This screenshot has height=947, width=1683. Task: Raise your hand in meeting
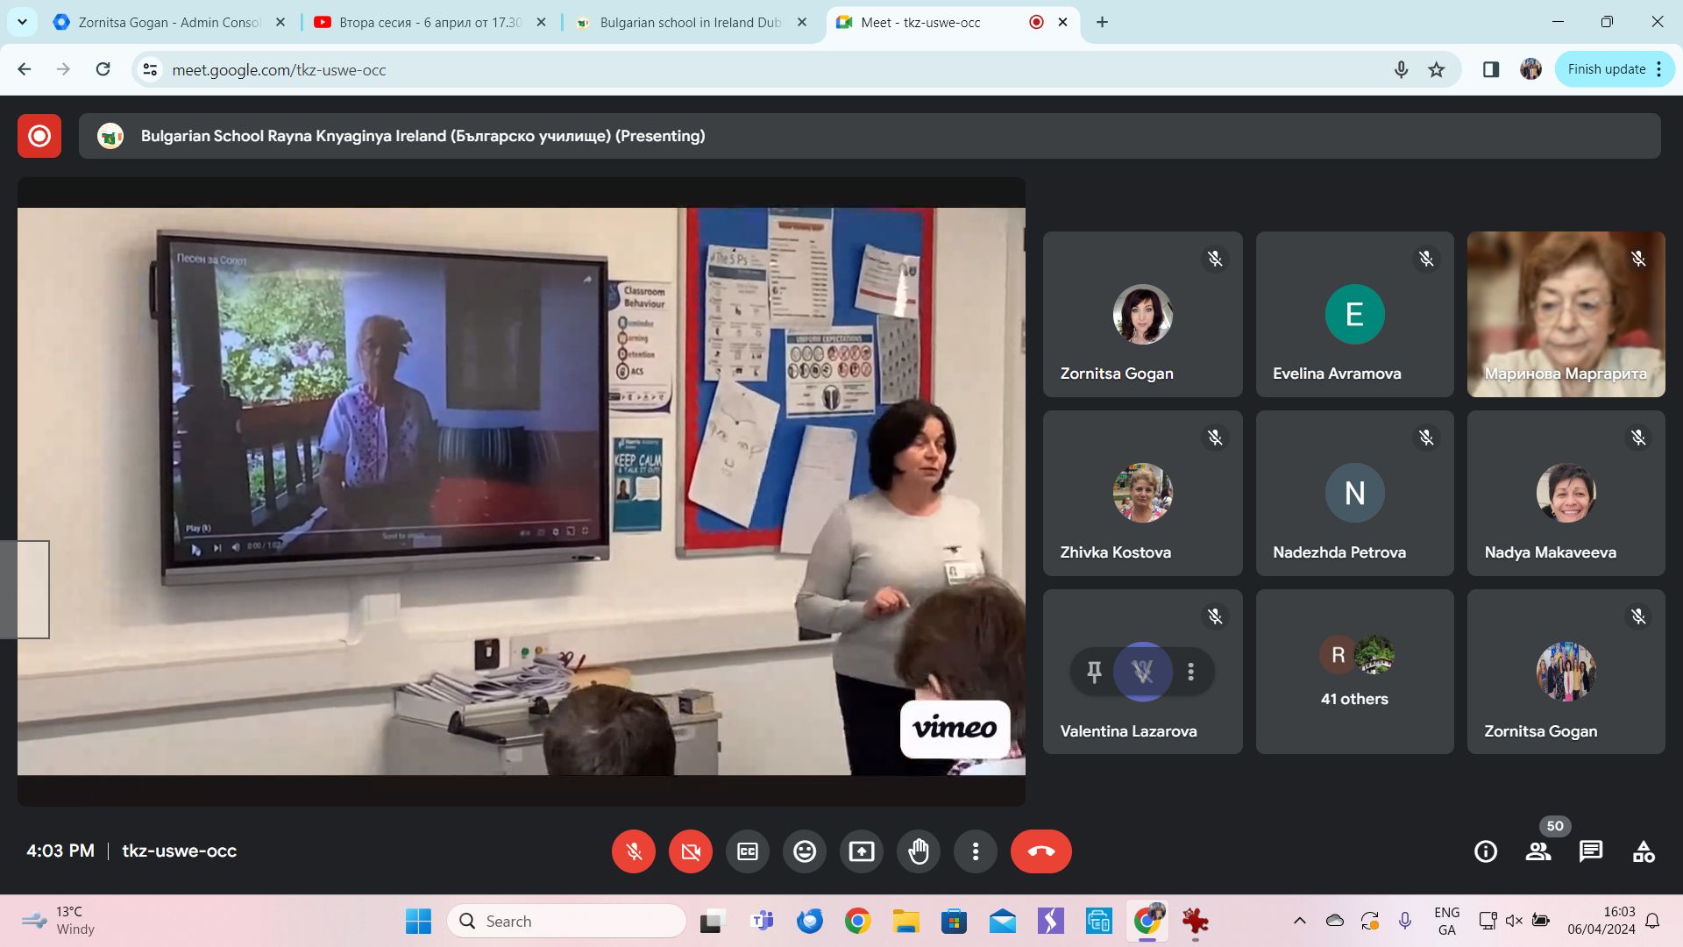click(x=918, y=851)
